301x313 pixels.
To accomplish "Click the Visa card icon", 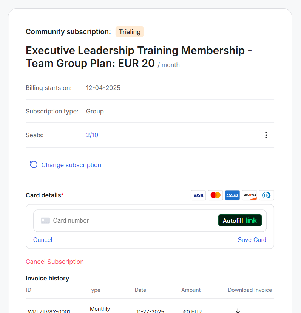I will click(198, 195).
